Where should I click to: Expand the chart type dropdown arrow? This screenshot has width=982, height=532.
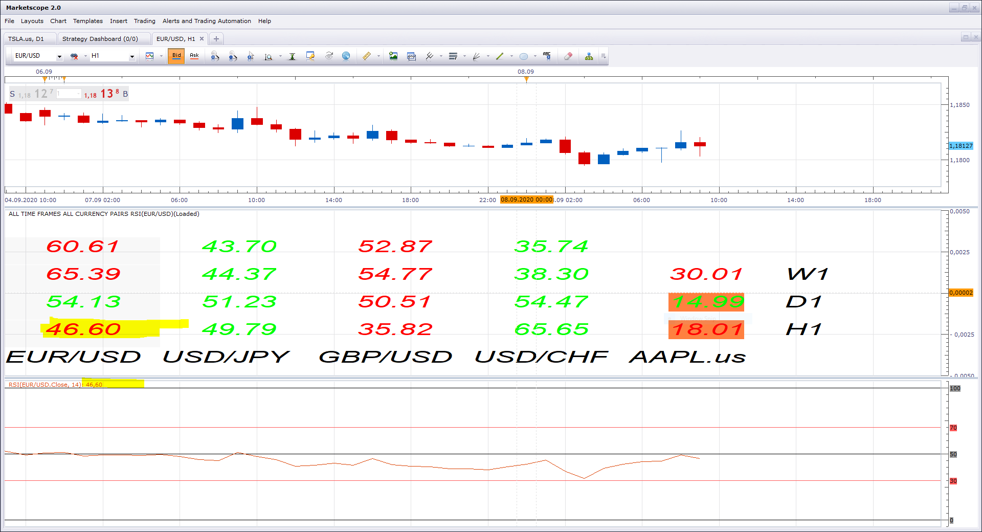[x=161, y=56]
